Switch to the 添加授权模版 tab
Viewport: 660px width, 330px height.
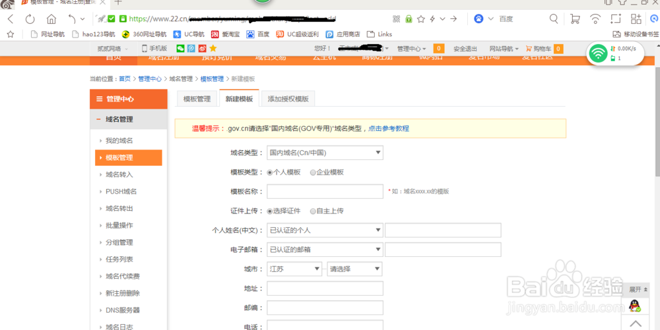pos(288,99)
